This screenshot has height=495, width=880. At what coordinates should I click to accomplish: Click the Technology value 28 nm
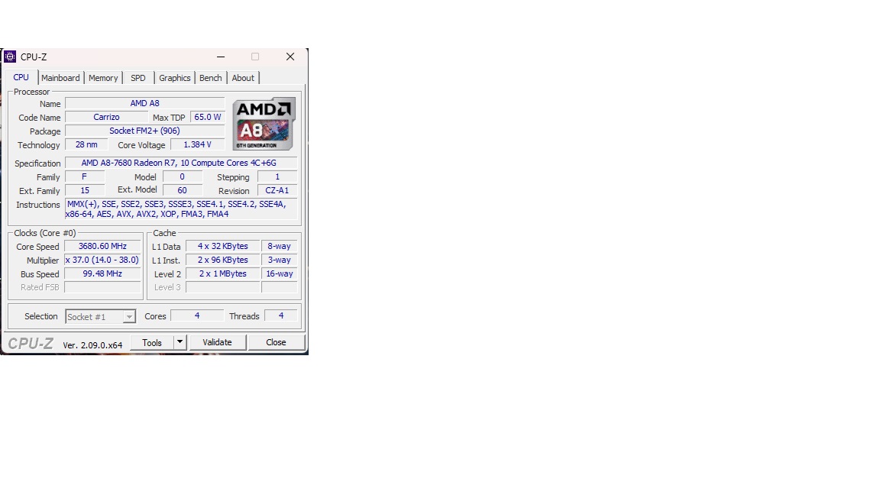pyautogui.click(x=86, y=145)
